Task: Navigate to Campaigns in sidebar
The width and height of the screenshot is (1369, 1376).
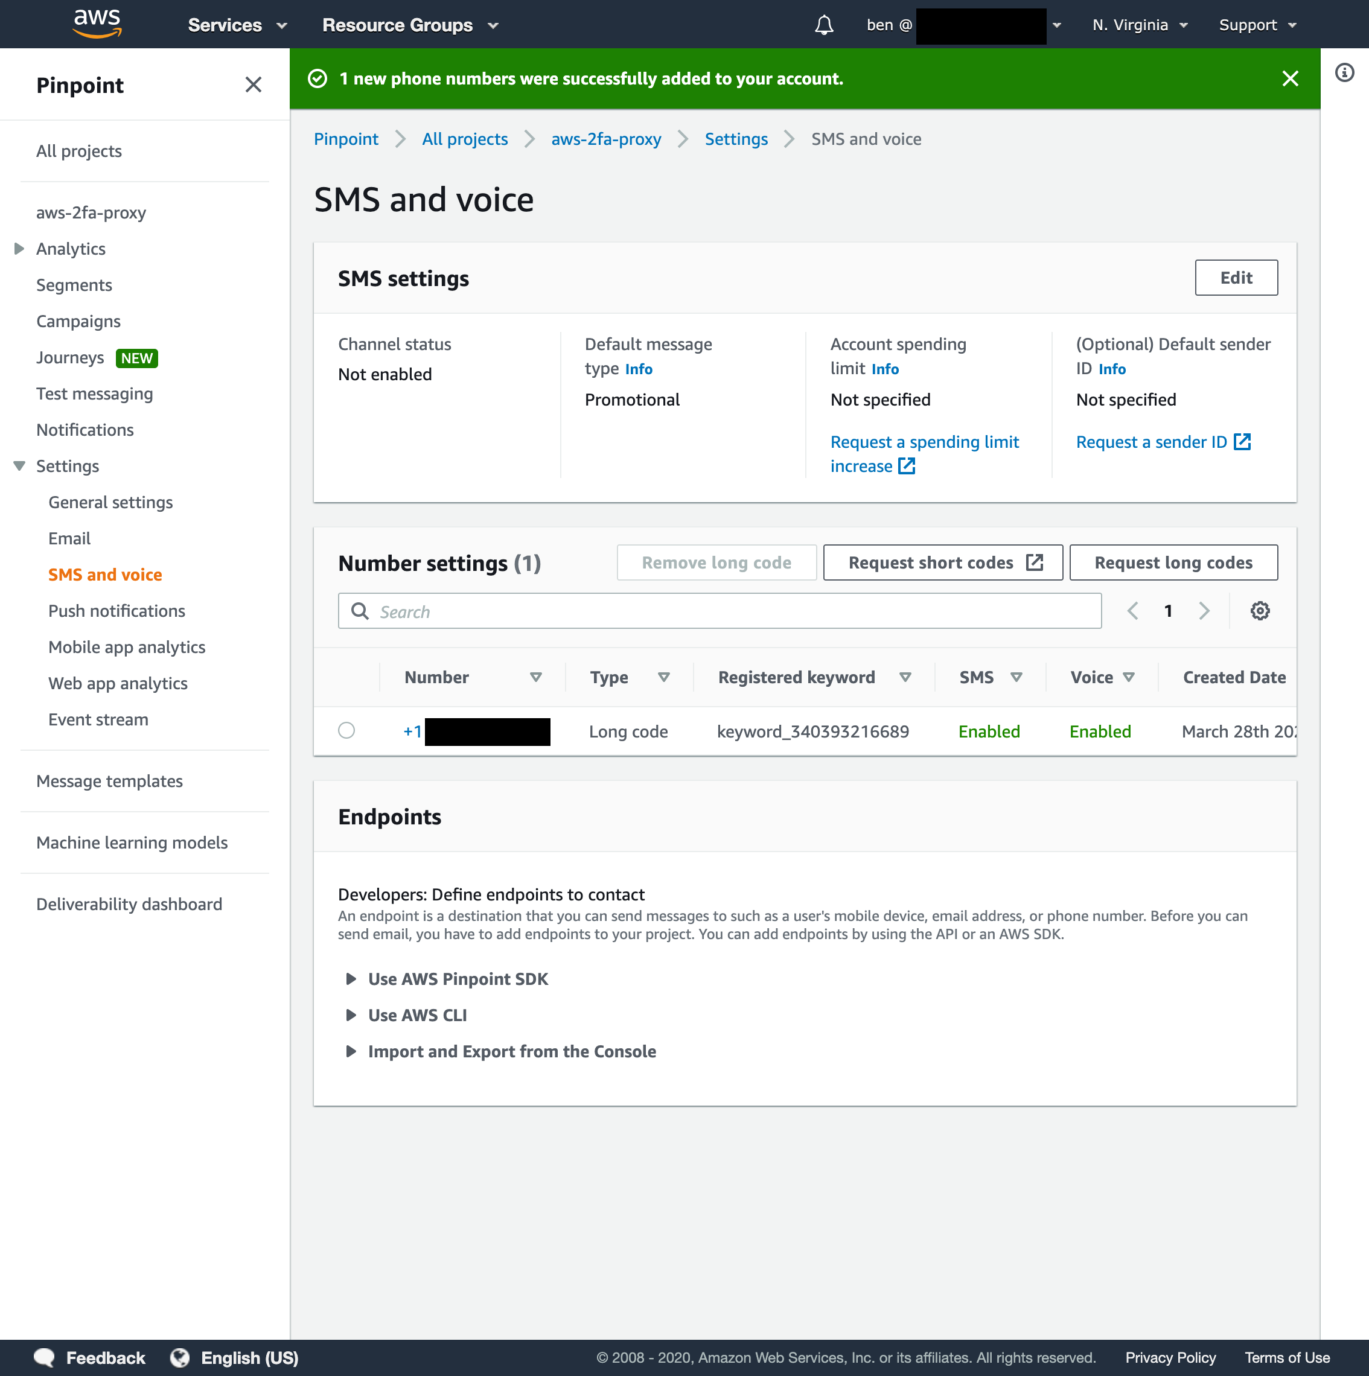Action: [x=78, y=321]
